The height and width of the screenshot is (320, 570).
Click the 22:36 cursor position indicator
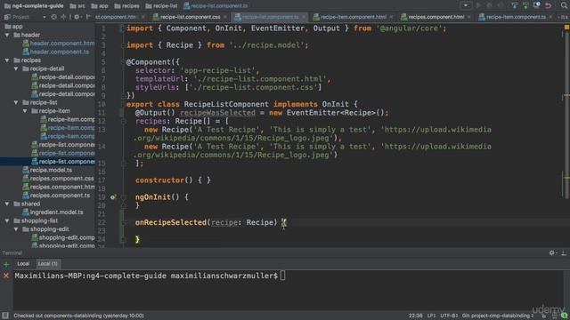416,316
